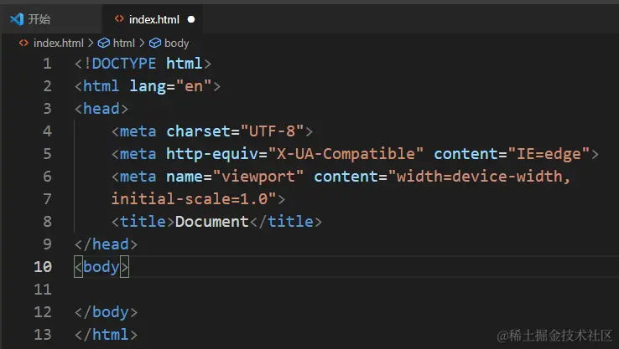Click the "IE=edge" string value
Image resolution: width=619 pixels, height=349 pixels.
coord(549,154)
